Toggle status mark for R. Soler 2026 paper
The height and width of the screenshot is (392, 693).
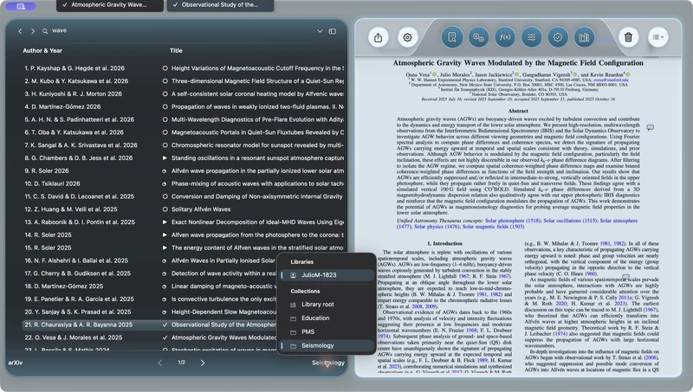pyautogui.click(x=165, y=170)
